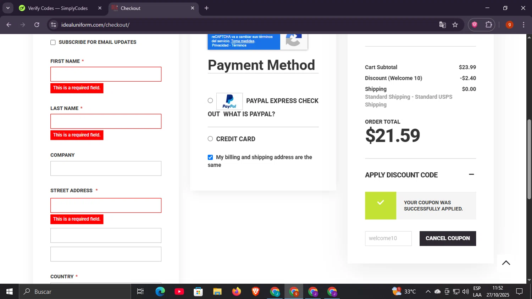Click the scroll-to-top arrow button
The image size is (532, 299).
point(506,263)
